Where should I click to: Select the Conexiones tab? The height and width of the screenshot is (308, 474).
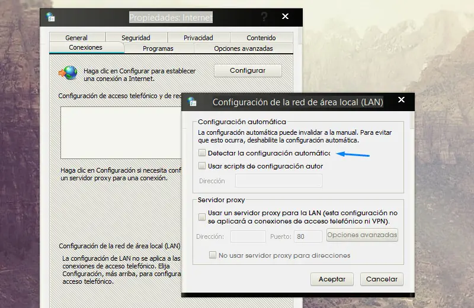(86, 47)
